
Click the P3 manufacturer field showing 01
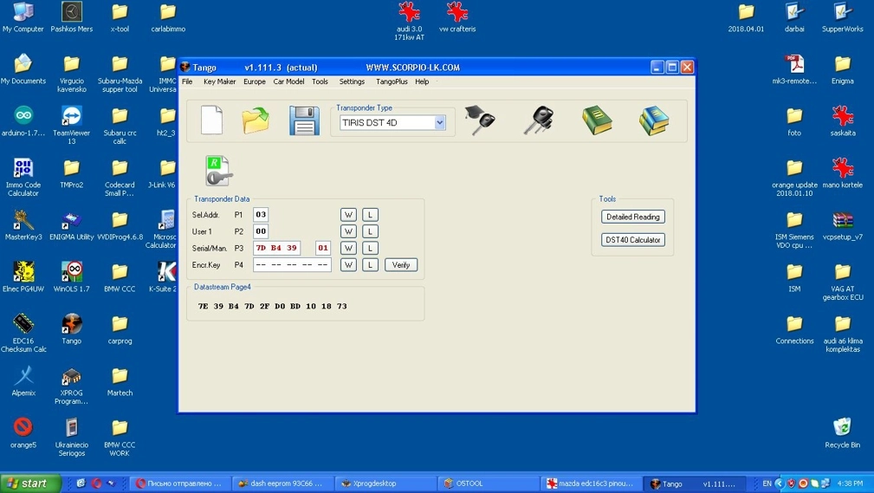click(323, 248)
